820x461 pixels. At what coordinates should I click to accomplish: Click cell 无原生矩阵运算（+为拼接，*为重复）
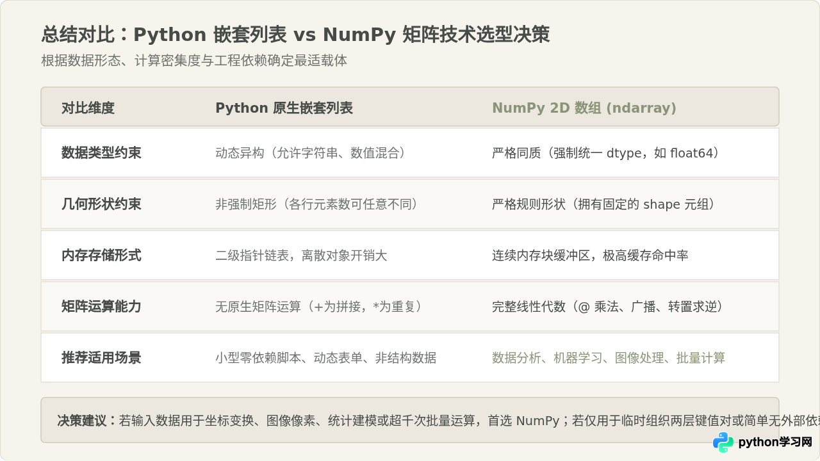(320, 306)
